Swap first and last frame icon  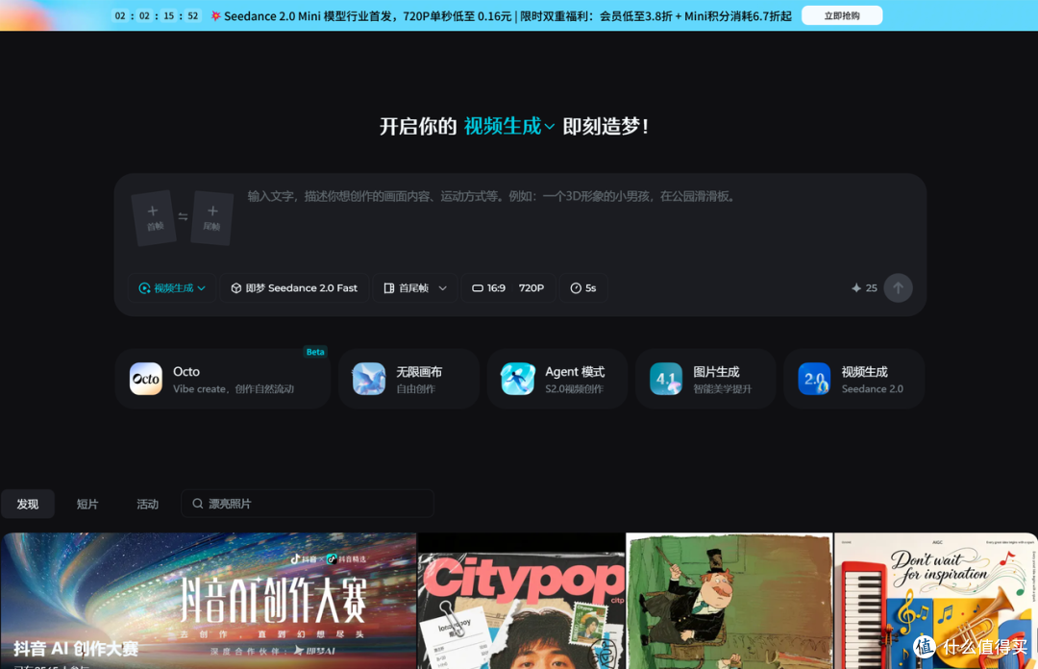click(x=184, y=216)
